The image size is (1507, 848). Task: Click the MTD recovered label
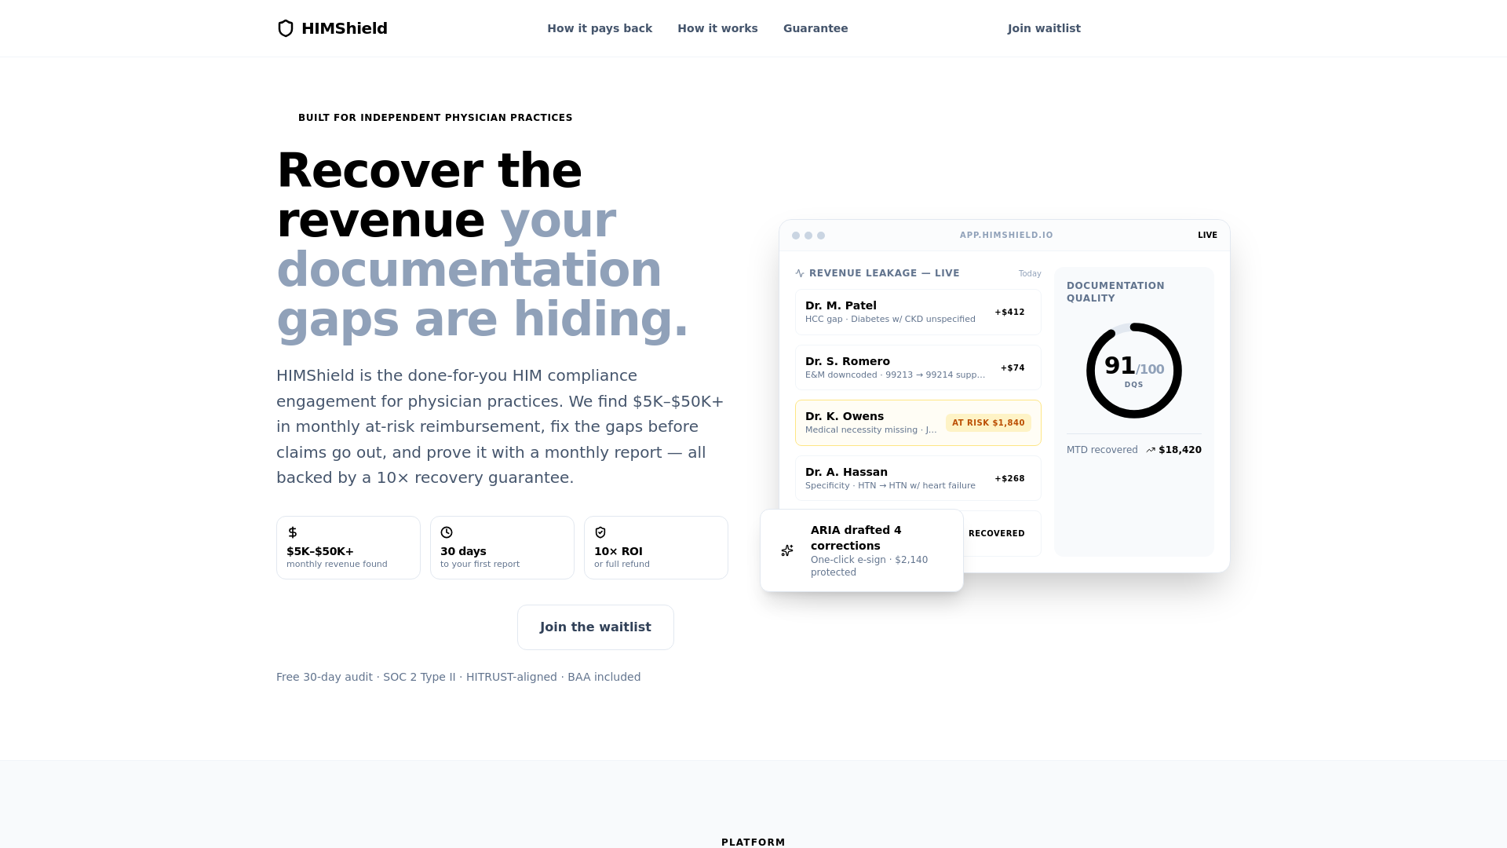pyautogui.click(x=1102, y=450)
